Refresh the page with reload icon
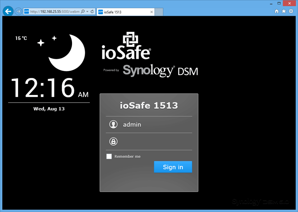298x212 pixels. coord(92,11)
